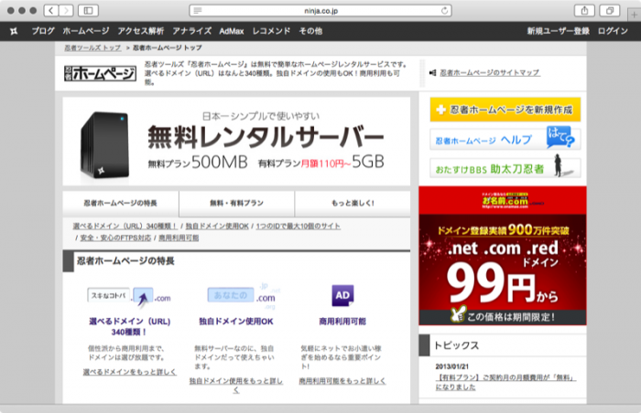Open the その他 menu item
Viewport: 641px width, 413px height.
point(310,31)
